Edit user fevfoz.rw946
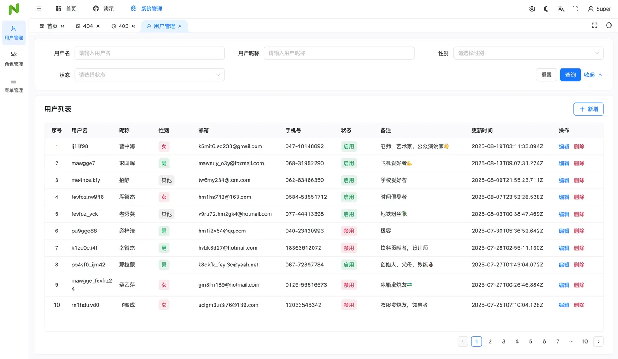This screenshot has width=618, height=359. point(564,197)
